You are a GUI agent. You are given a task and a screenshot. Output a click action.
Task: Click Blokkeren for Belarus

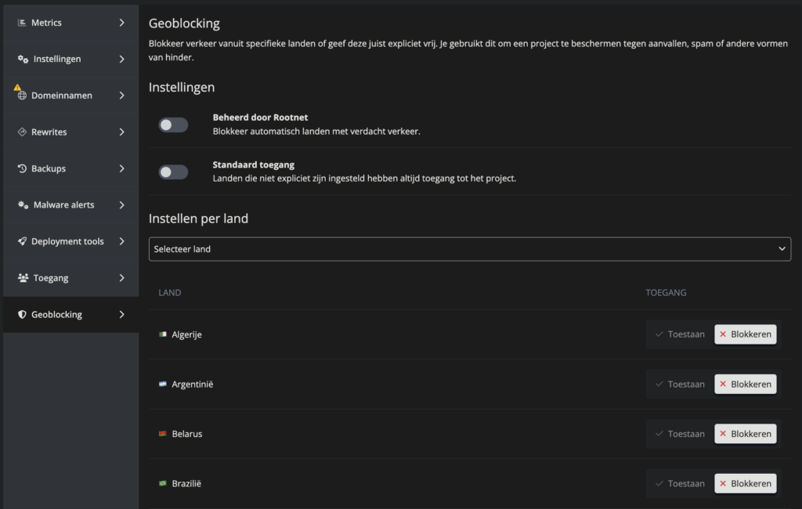(746, 434)
